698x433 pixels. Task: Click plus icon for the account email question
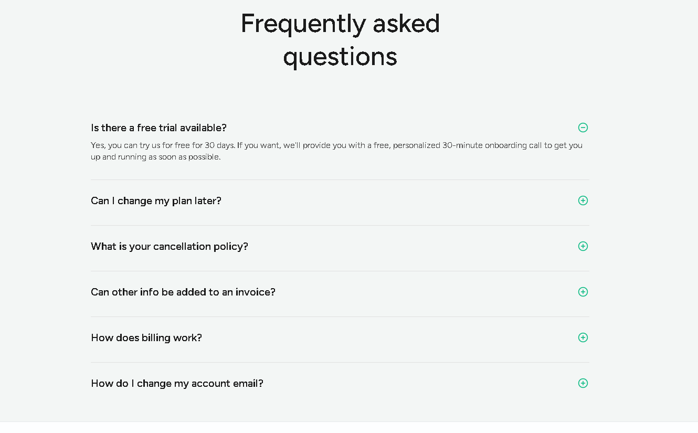click(583, 383)
